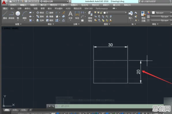This screenshot has height=114, width=172.
Task: Select the Polyline (多段线) tool
Action: pos(12,15)
